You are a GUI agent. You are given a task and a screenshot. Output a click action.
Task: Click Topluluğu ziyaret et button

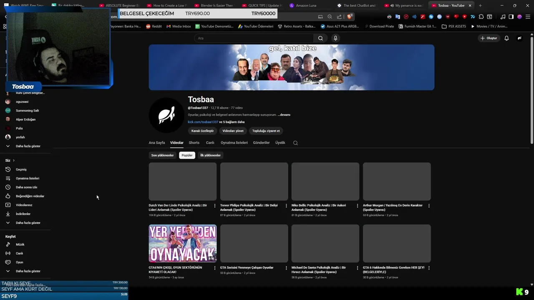[266, 131]
